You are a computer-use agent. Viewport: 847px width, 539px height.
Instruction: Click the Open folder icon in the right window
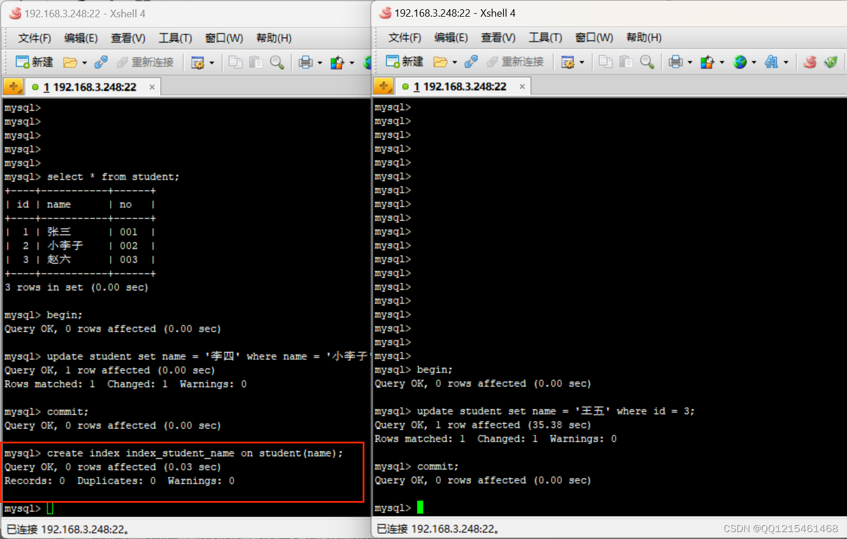441,62
